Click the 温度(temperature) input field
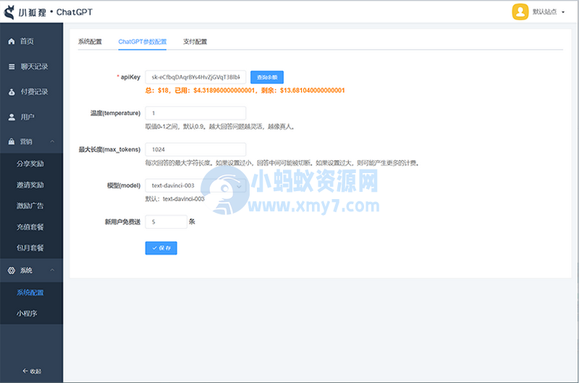The image size is (579, 383). (x=195, y=113)
